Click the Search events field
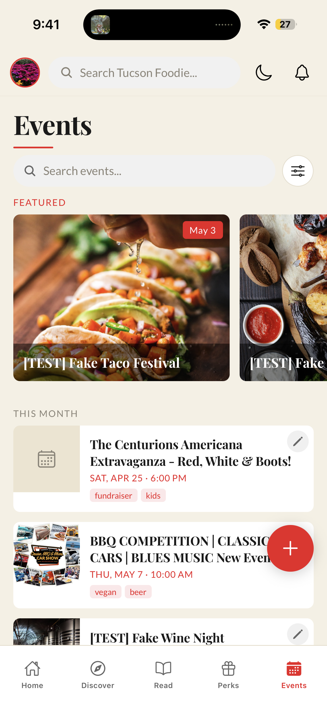The image size is (327, 710). click(144, 171)
